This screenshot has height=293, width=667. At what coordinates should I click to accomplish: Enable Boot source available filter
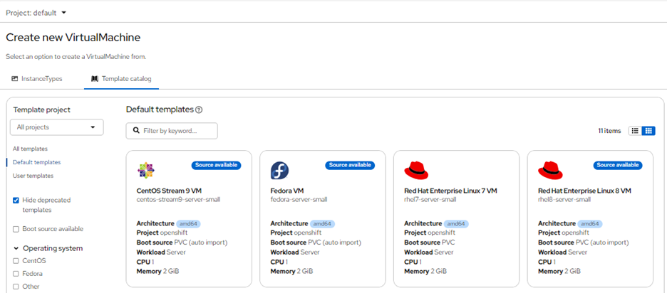point(16,229)
